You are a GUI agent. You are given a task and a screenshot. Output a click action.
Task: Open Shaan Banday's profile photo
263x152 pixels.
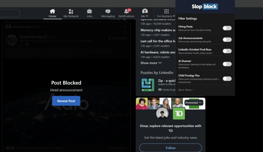point(12,40)
